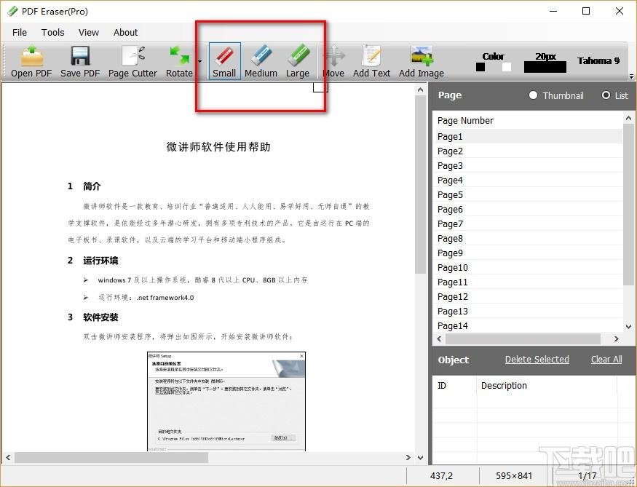Select Page8 in the page list

coord(529,239)
